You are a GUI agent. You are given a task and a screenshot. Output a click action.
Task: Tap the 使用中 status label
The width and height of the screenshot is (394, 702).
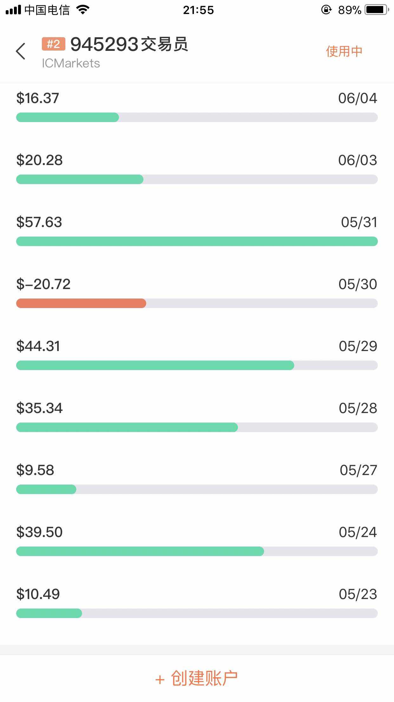point(344,51)
